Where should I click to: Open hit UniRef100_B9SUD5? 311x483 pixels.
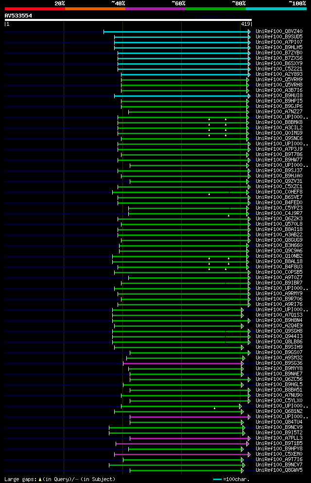point(279,36)
